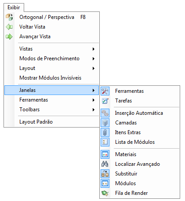Expand the Toolbars submenu arrow

click(94, 110)
